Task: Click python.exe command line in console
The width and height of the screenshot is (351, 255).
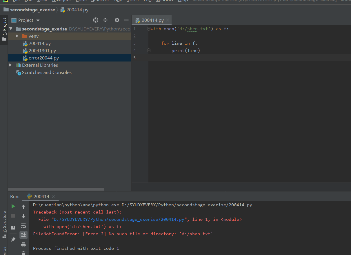Action: tap(142, 205)
